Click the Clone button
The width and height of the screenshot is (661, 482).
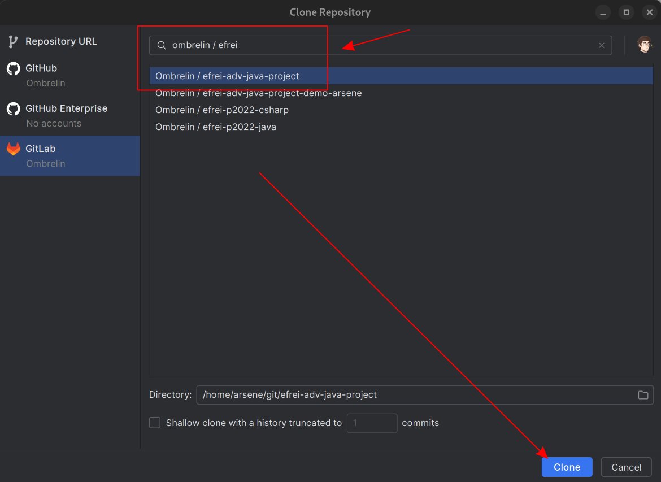567,467
